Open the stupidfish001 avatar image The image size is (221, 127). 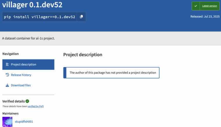(x=8, y=121)
